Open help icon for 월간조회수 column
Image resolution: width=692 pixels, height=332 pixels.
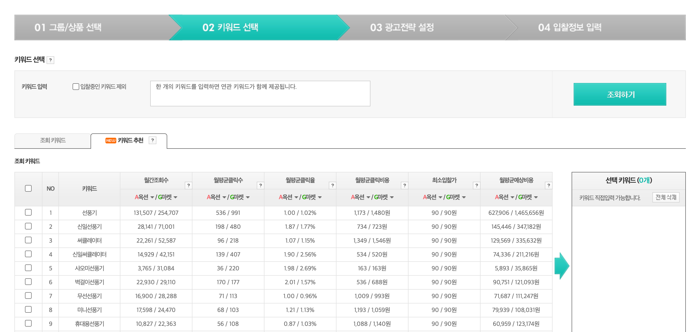tap(189, 185)
